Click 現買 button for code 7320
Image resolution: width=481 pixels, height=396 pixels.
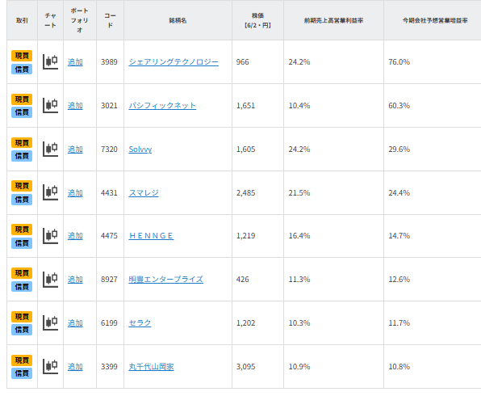click(22, 143)
